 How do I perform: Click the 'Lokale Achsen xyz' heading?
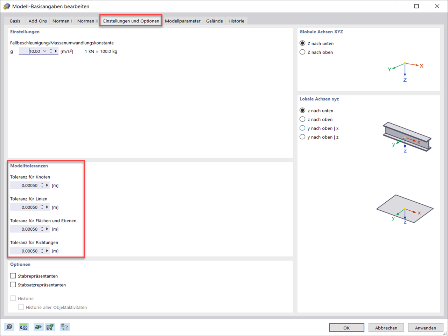point(319,99)
